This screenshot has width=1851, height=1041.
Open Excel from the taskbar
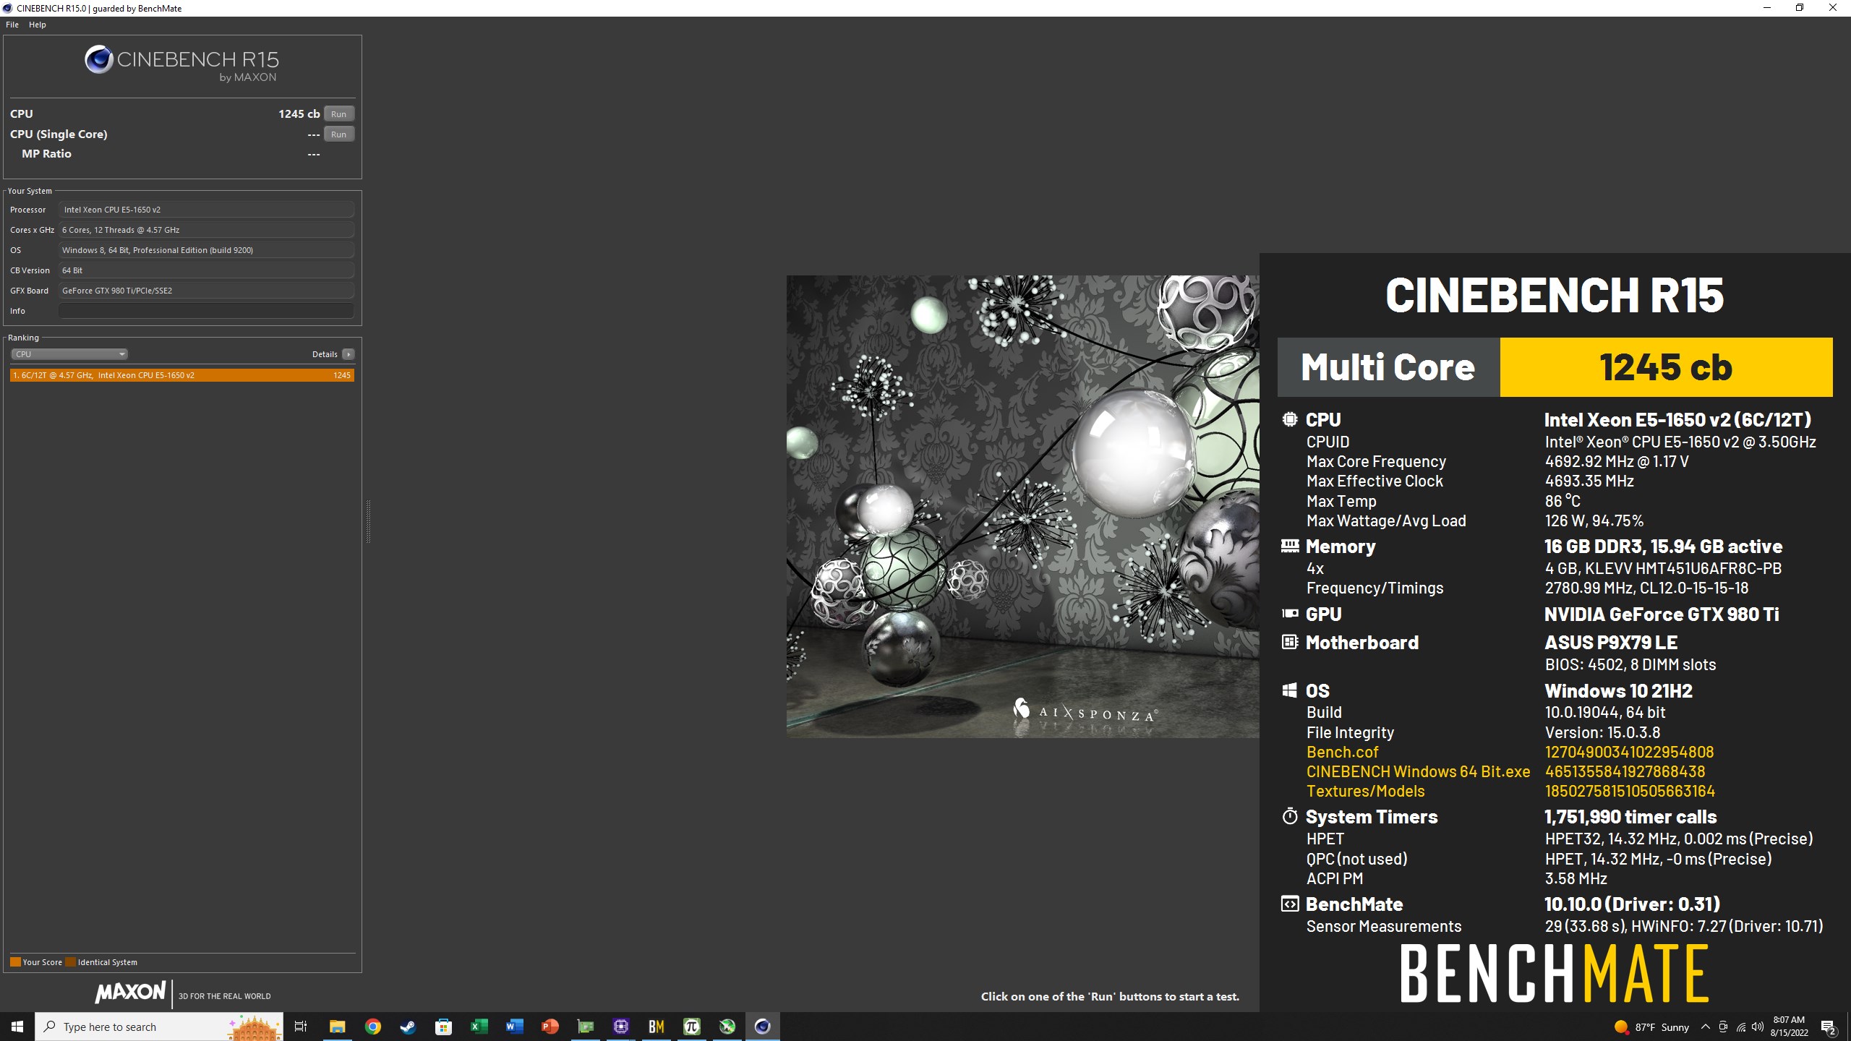[479, 1027]
